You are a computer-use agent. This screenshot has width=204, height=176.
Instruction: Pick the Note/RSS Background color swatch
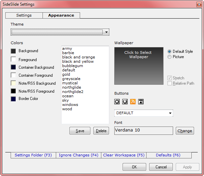(x=13, y=83)
